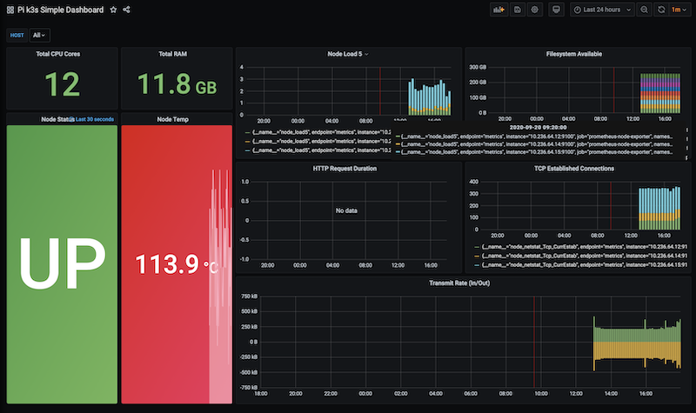Cycle view mode with the monitor icon
Image resolution: width=696 pixels, height=413 pixels.
[556, 10]
